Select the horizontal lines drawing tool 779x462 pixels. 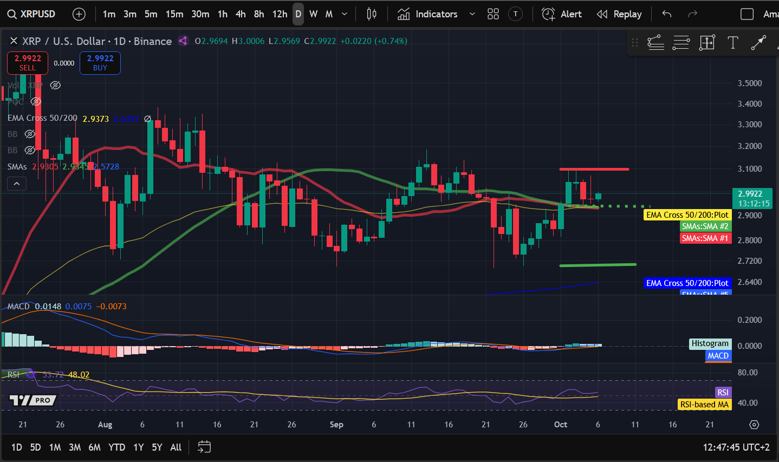(681, 43)
